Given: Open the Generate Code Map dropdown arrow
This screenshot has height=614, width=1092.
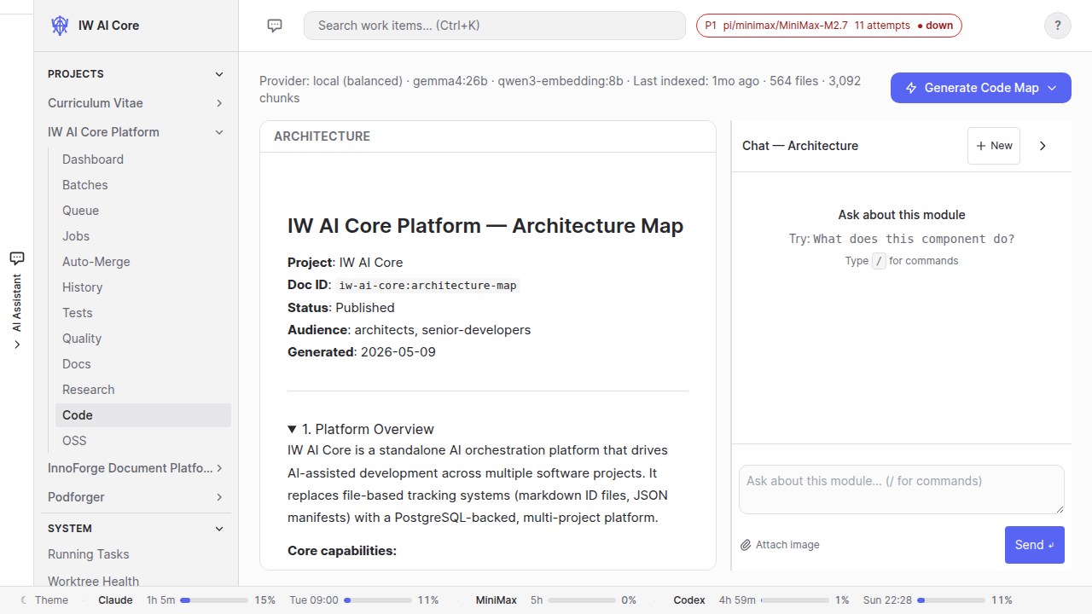Looking at the screenshot, I should point(1053,88).
